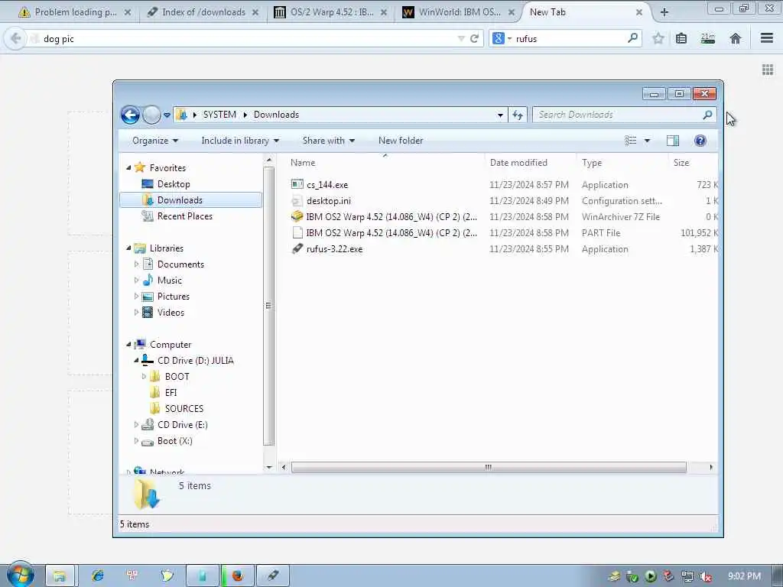Select Boot (X:) drive

click(174, 441)
